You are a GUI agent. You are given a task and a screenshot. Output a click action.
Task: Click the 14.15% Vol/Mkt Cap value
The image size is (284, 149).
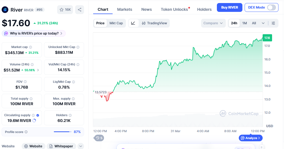(64, 70)
